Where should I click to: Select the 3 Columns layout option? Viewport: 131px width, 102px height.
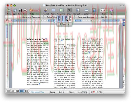click(66, 19)
